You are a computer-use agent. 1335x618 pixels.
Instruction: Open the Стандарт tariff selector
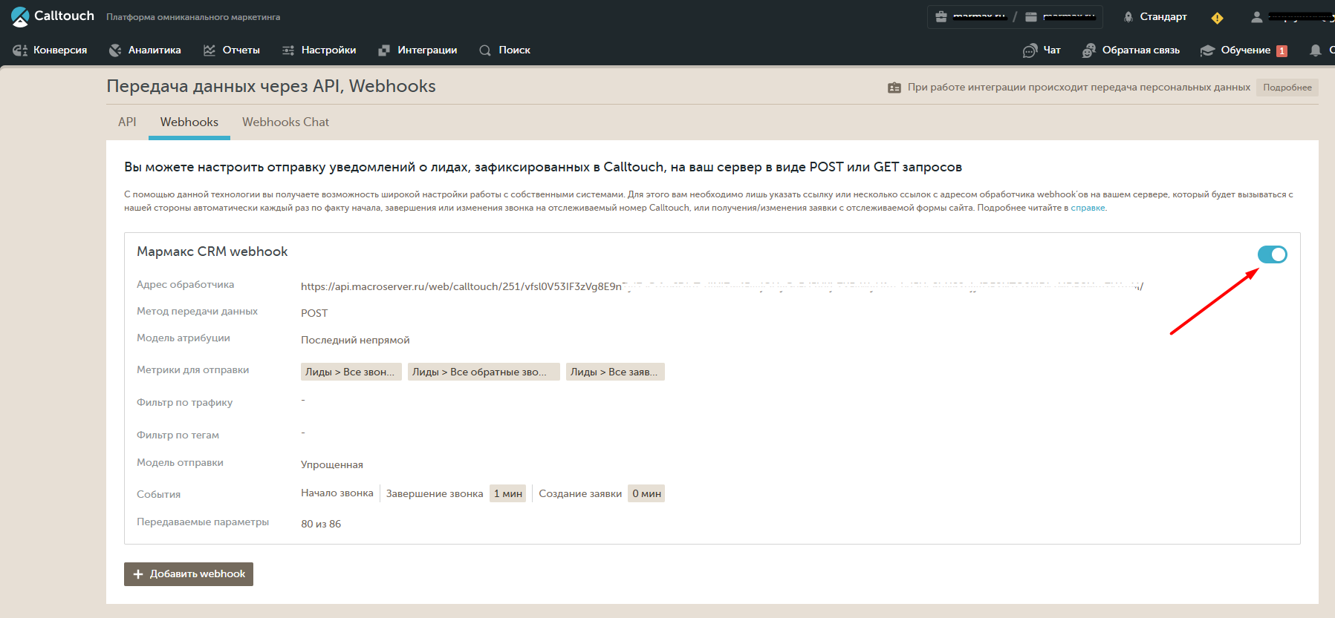1155,16
